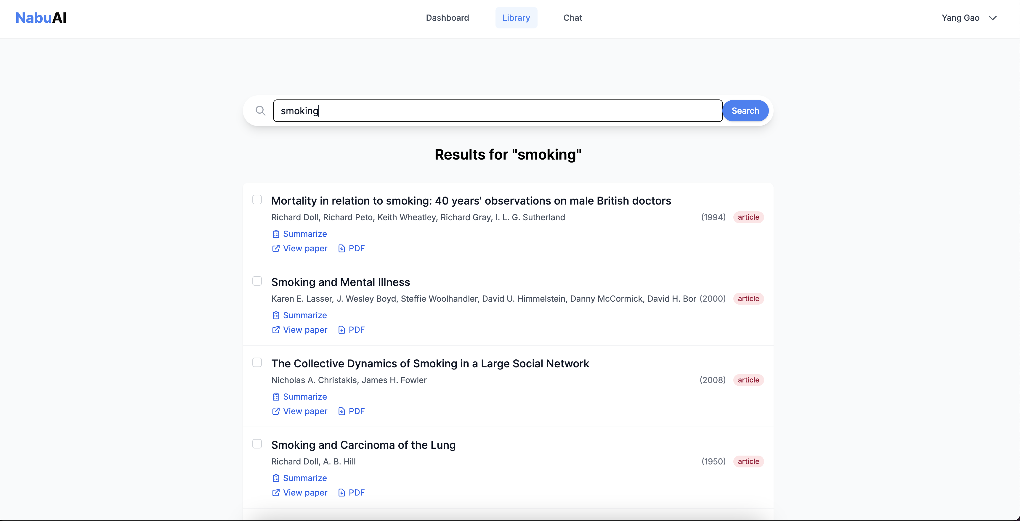The height and width of the screenshot is (521, 1020).
Task: Click PDF icon for Smoking and Carcinoma paper
Action: pyautogui.click(x=342, y=493)
